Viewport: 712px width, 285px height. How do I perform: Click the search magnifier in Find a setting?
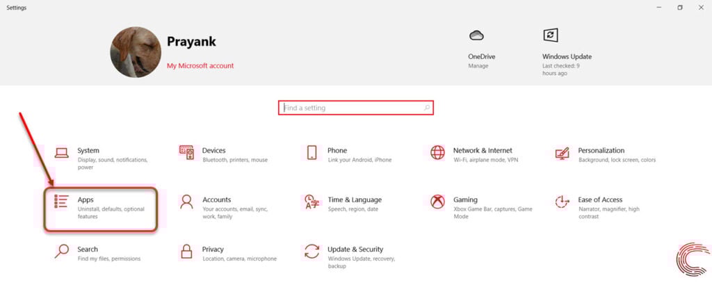point(426,108)
